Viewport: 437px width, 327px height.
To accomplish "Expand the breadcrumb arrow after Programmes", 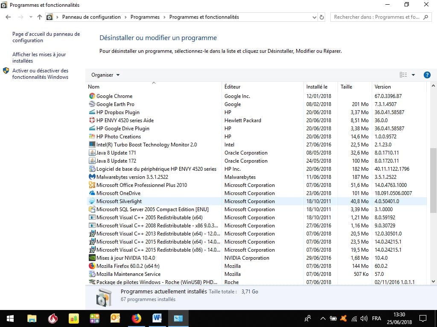I will tap(164, 17).
